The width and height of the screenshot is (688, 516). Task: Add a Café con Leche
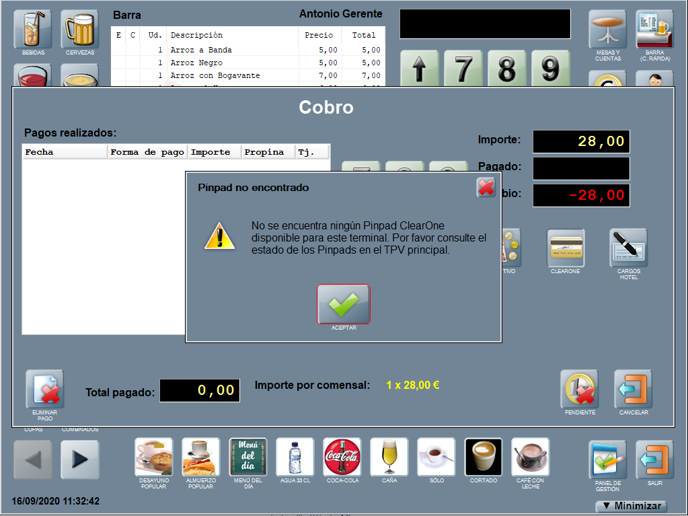530,457
